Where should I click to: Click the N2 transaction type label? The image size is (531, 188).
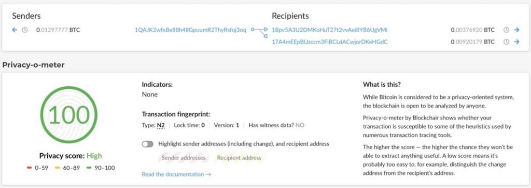[x=161, y=125]
